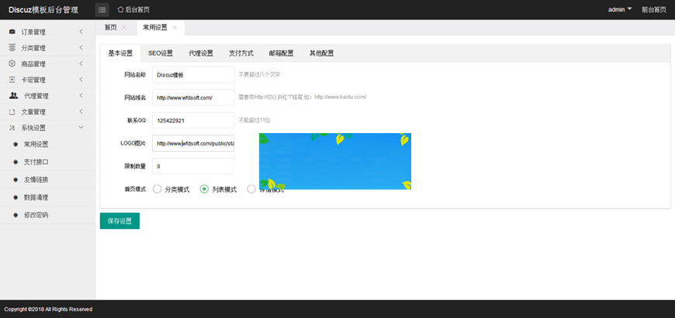This screenshot has height=318, width=675.
Task: Open the 前台首页 link
Action: click(652, 9)
